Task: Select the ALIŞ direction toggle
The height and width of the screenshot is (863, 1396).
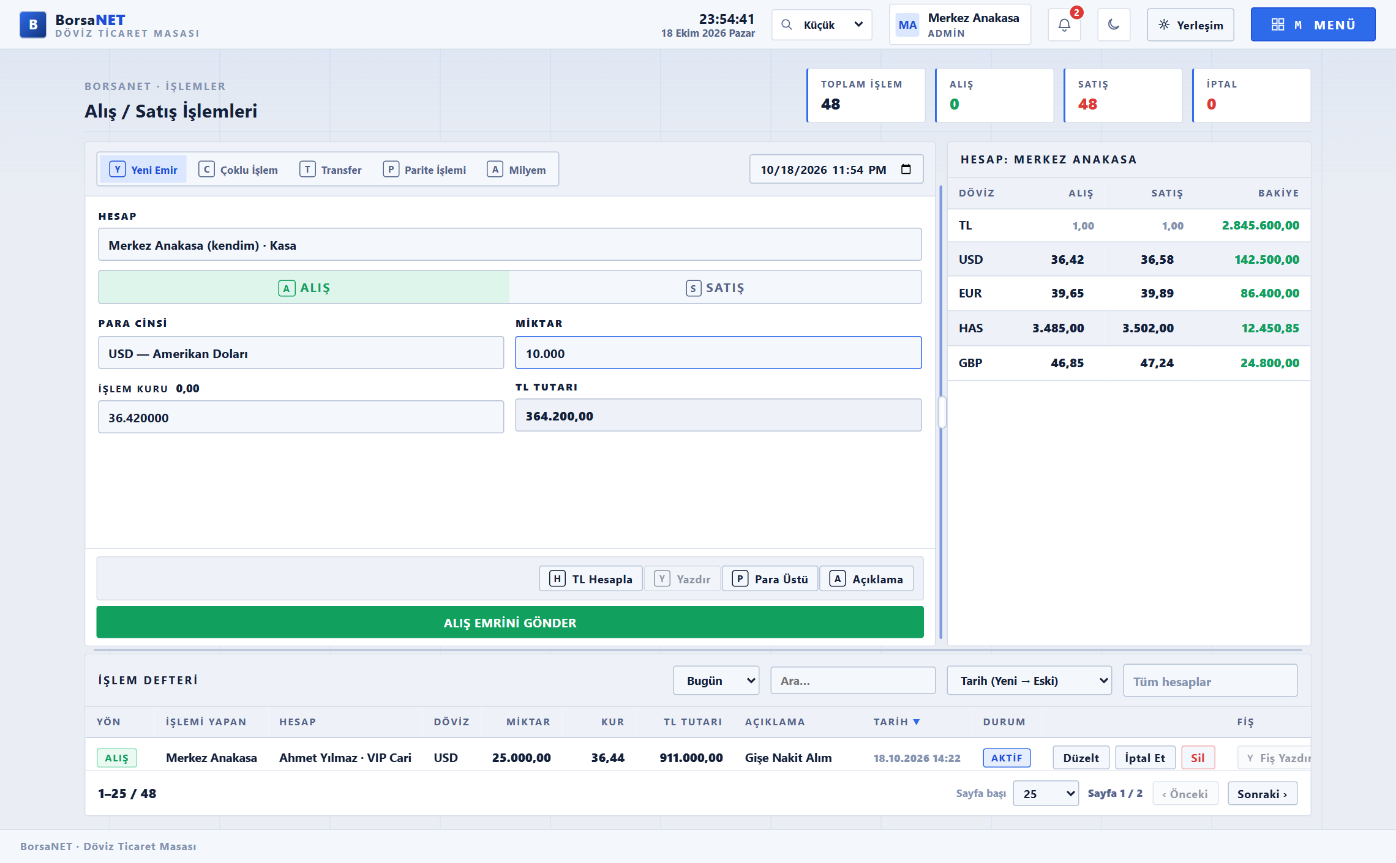Action: 304,288
